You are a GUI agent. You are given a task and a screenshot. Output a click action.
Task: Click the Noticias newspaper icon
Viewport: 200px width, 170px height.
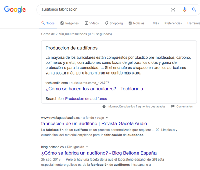(x=130, y=23)
